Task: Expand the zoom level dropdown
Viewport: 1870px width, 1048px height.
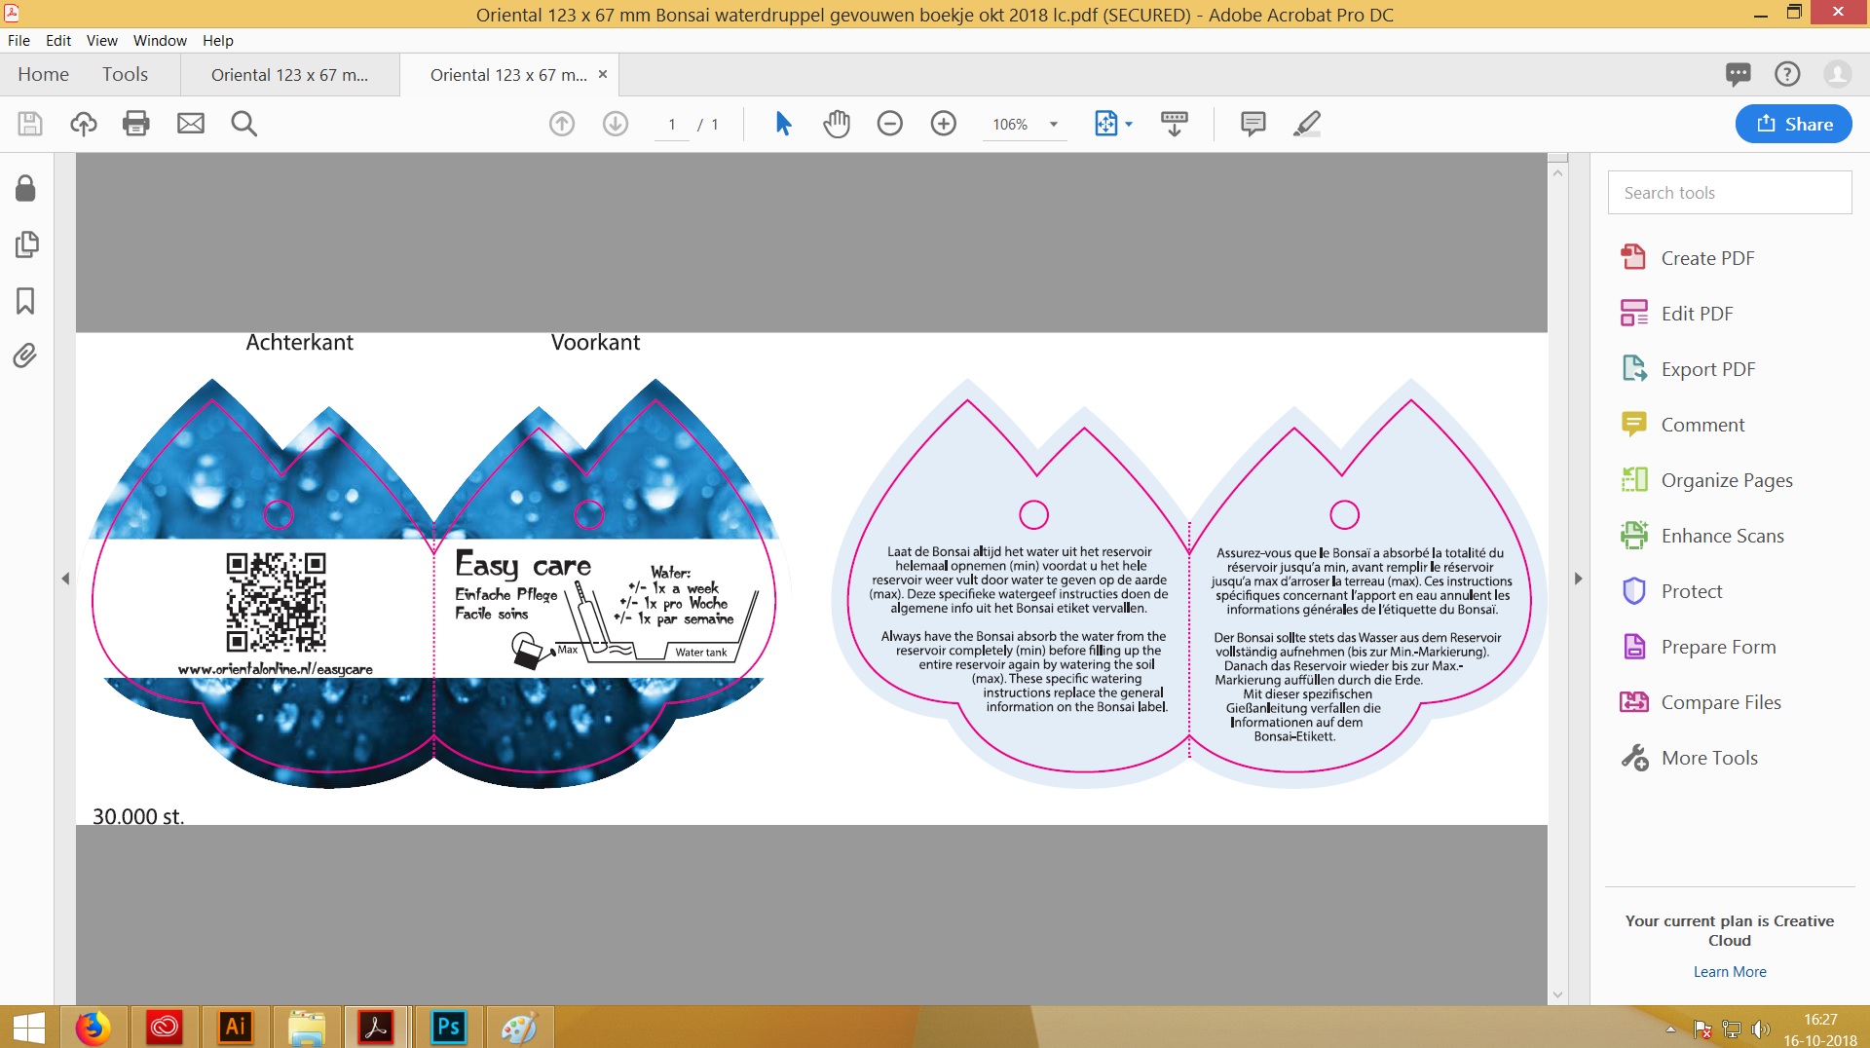Action: (1054, 125)
